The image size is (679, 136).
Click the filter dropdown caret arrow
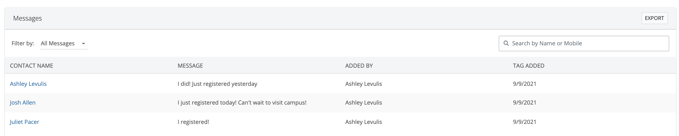[84, 44]
